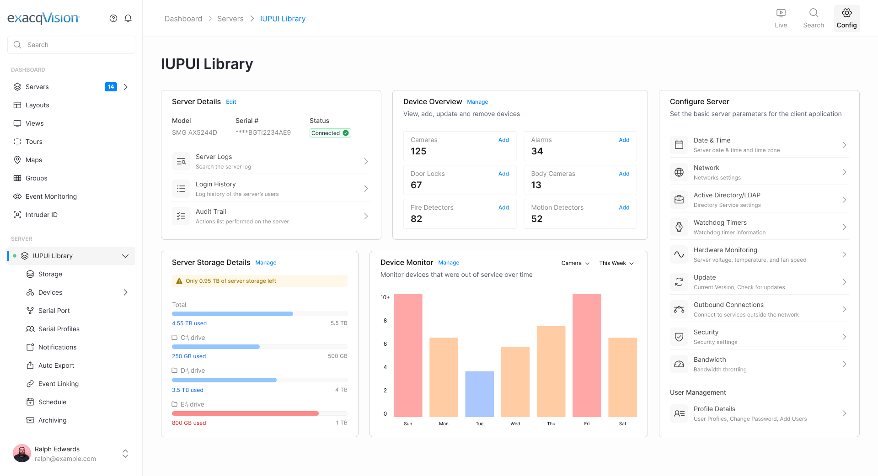Open the top-right Search icon

[x=814, y=13]
